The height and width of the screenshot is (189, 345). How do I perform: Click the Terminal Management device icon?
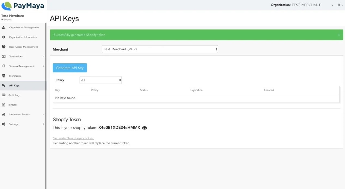click(4, 66)
